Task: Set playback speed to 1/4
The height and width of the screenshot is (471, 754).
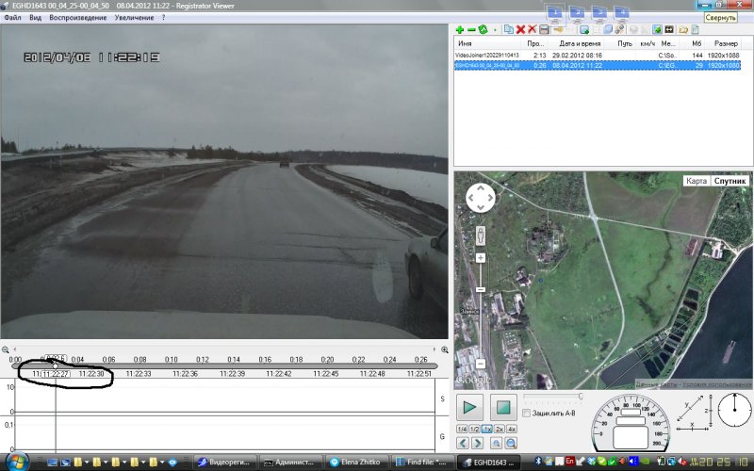Action: (x=462, y=429)
